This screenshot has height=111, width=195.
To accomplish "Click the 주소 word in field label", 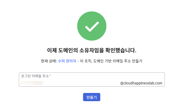I will coord(46,76).
